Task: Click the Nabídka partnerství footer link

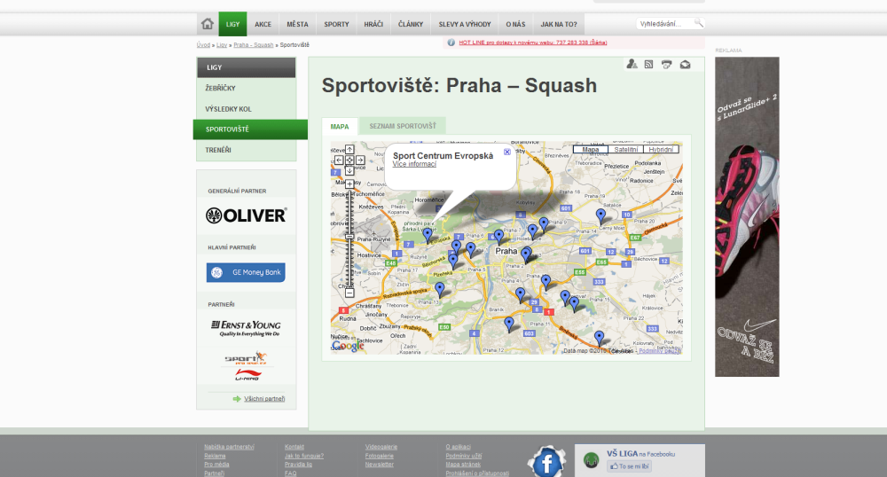Action: pos(229,447)
